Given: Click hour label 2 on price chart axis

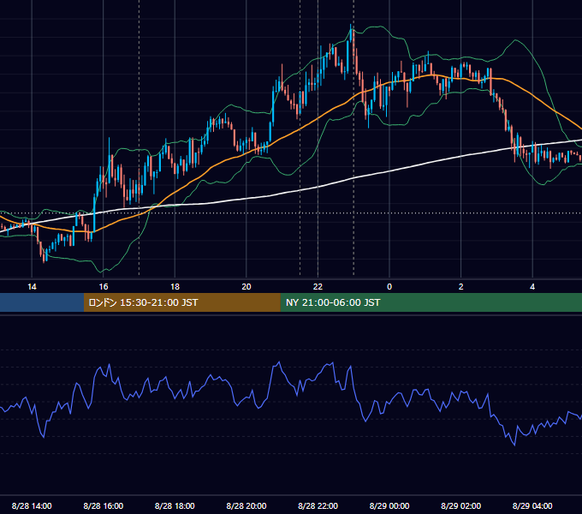Looking at the screenshot, I should click(x=461, y=287).
